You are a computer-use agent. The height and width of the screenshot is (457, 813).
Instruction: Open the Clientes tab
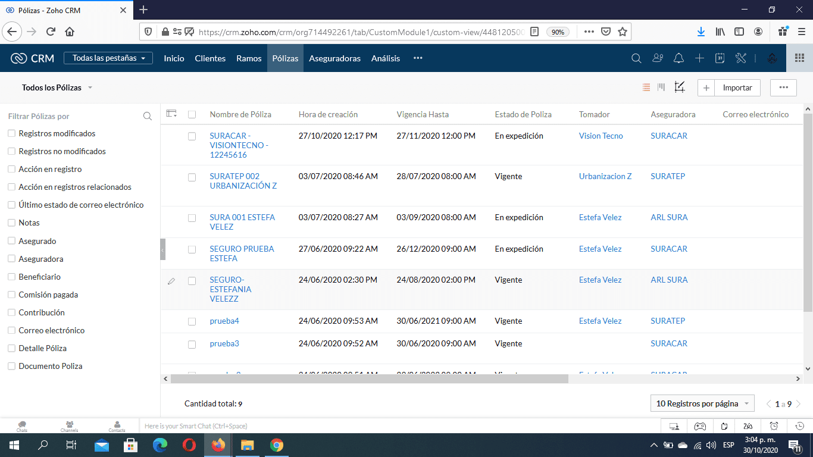point(210,58)
